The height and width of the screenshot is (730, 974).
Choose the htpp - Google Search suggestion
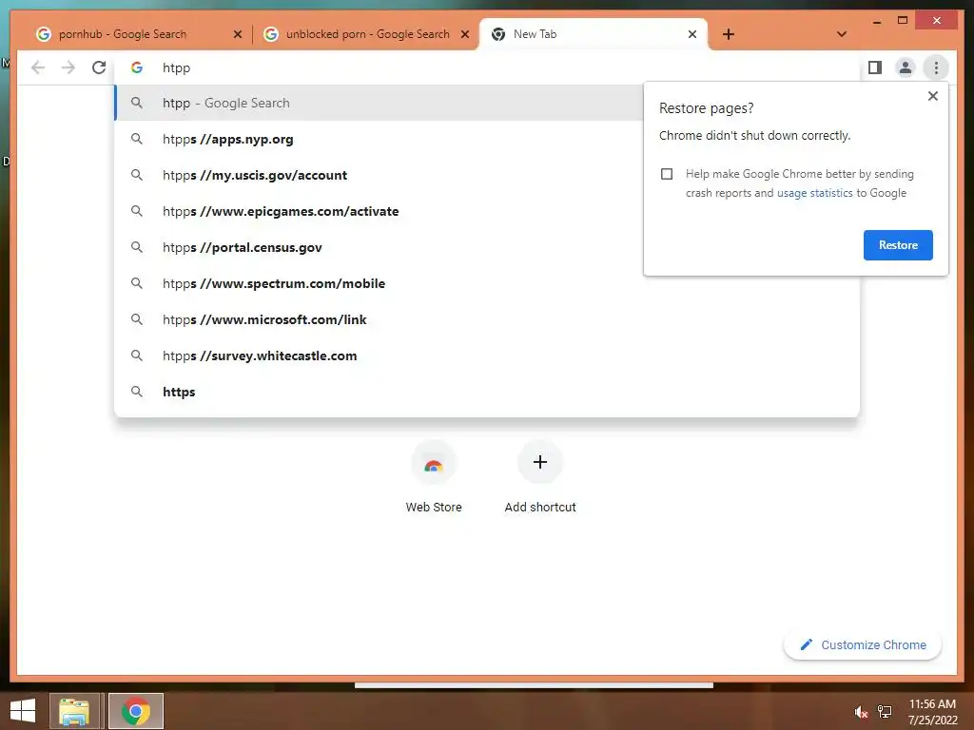tap(379, 103)
